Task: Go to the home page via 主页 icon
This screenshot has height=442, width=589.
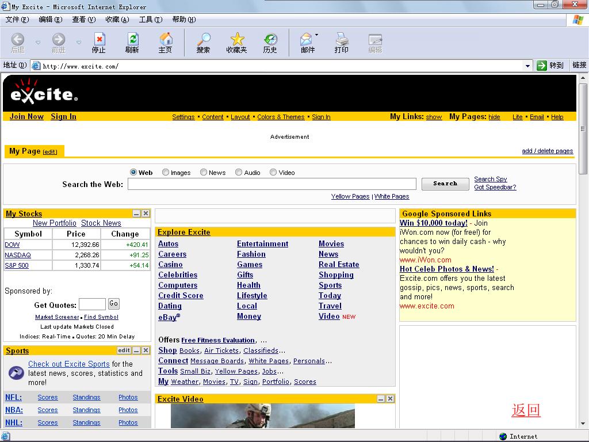Action: [x=166, y=40]
